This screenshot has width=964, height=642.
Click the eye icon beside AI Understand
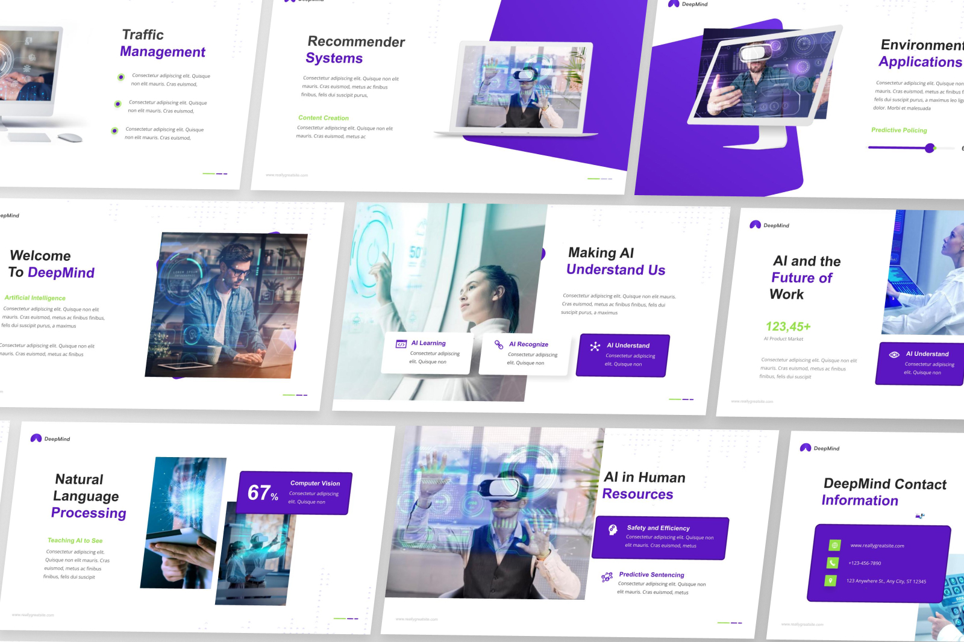pyautogui.click(x=894, y=355)
